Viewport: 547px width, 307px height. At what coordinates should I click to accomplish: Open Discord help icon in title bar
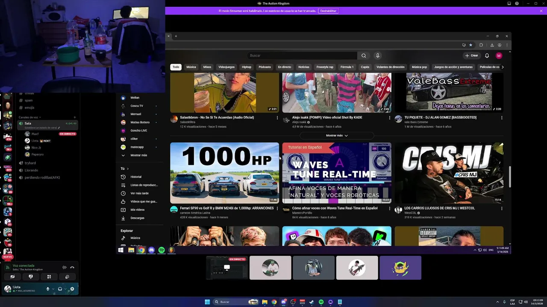[x=517, y=3]
